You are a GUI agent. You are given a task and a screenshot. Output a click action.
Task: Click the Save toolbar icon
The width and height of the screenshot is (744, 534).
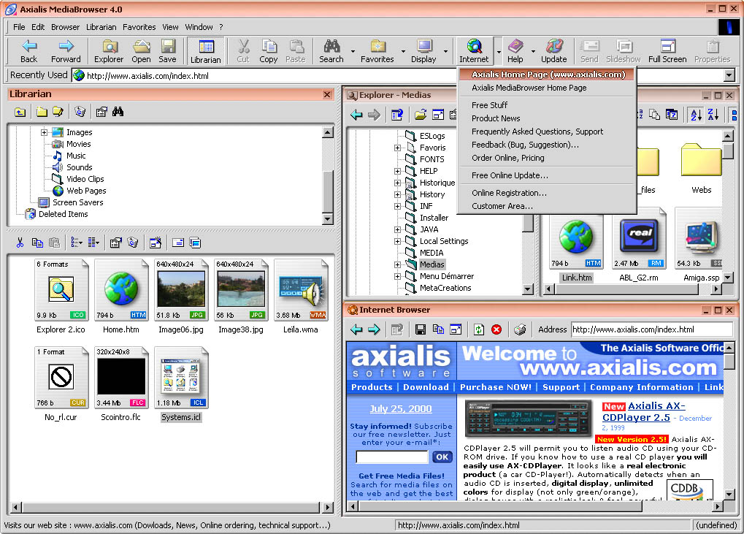[167, 51]
